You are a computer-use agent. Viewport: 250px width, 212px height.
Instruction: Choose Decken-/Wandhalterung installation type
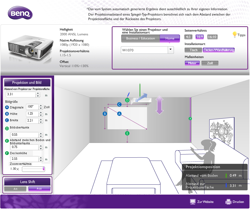(x=219, y=50)
